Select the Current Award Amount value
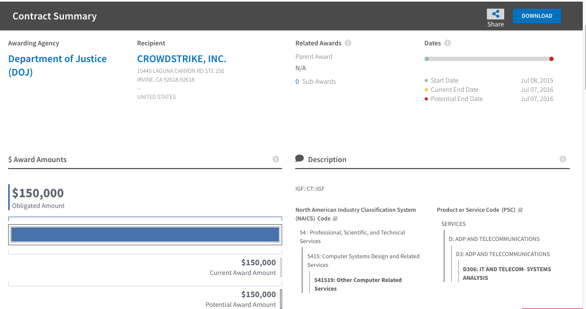The height and width of the screenshot is (309, 586). pos(258,263)
